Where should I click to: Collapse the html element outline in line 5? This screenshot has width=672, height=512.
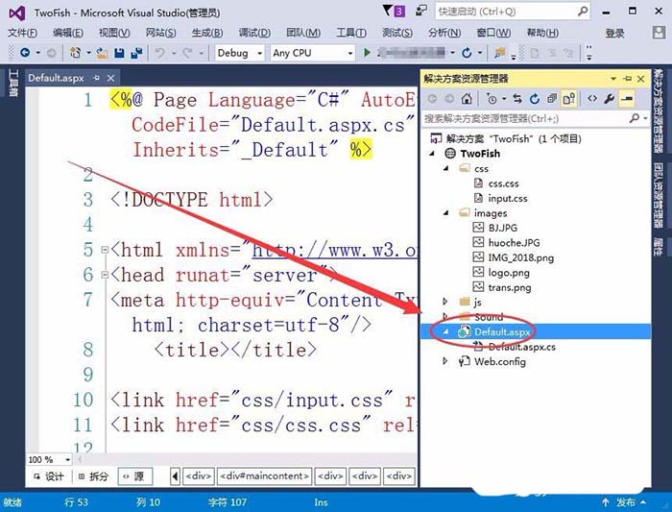(x=105, y=250)
